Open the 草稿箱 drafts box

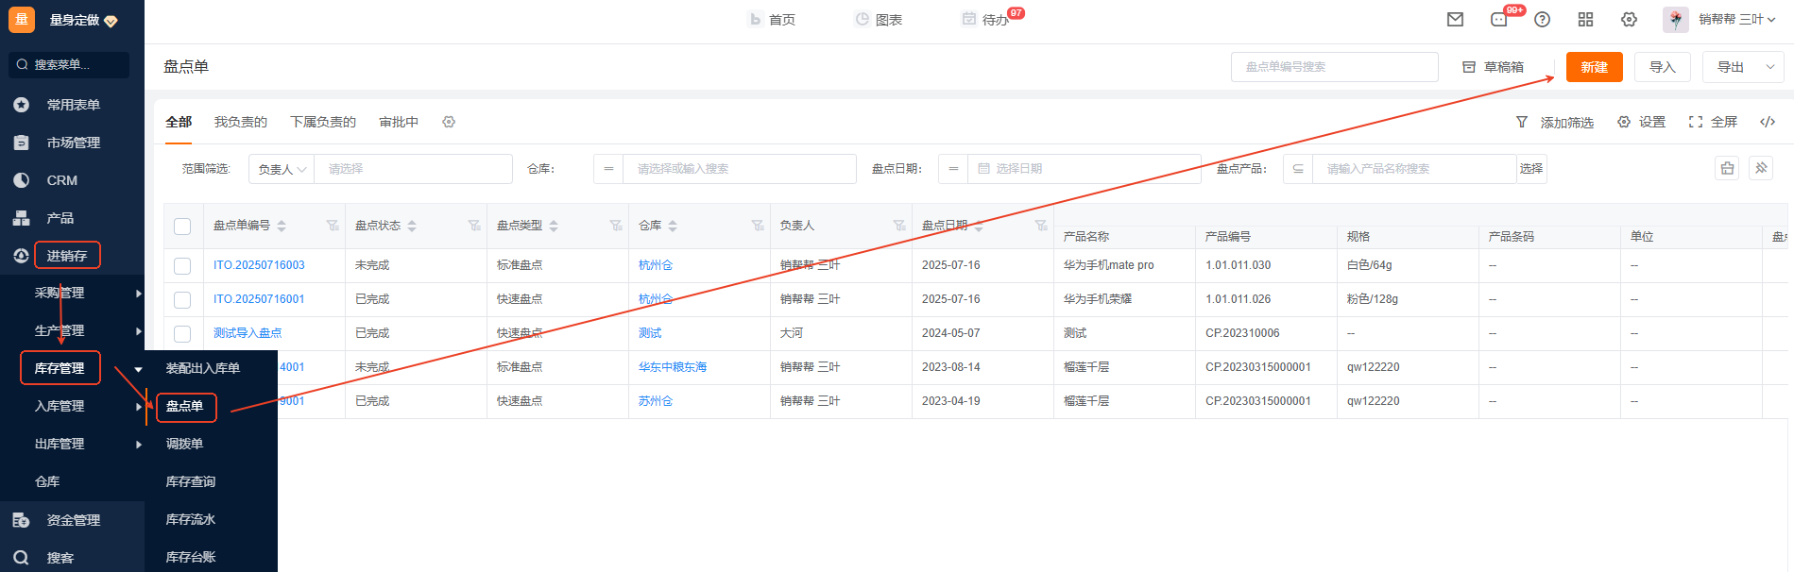click(x=1494, y=67)
